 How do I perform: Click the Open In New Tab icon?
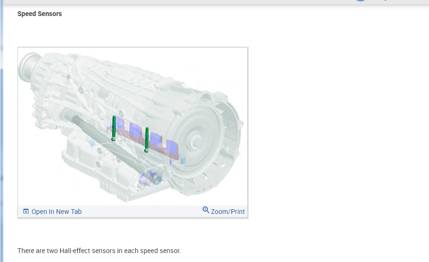[26, 212]
